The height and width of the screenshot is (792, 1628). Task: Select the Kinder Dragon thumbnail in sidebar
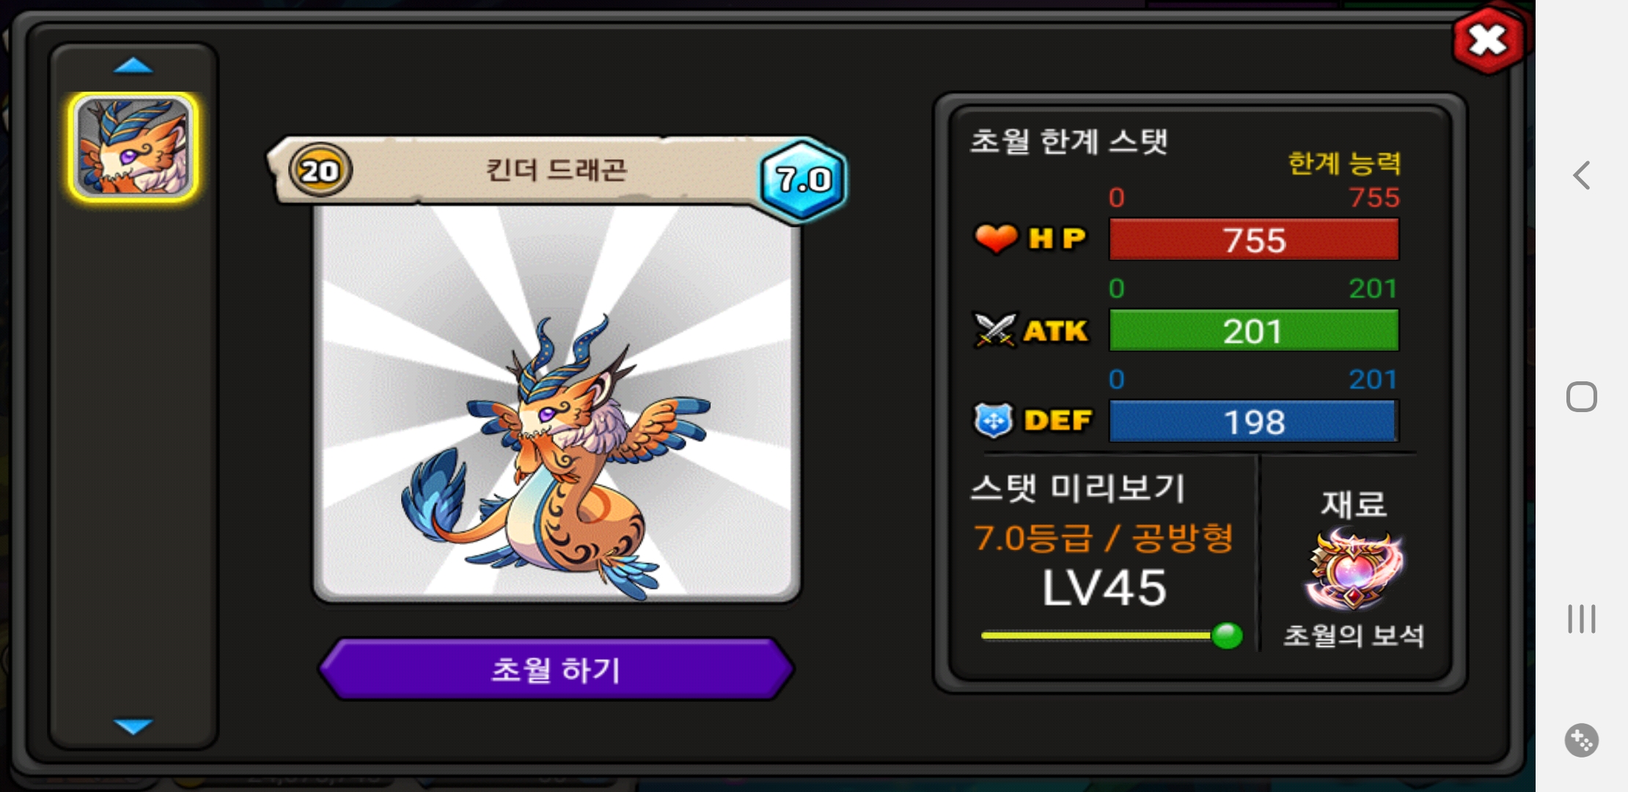(133, 147)
